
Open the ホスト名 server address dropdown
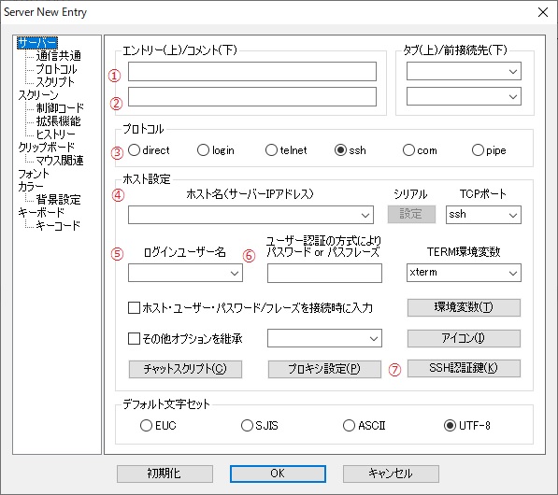pyautogui.click(x=250, y=215)
